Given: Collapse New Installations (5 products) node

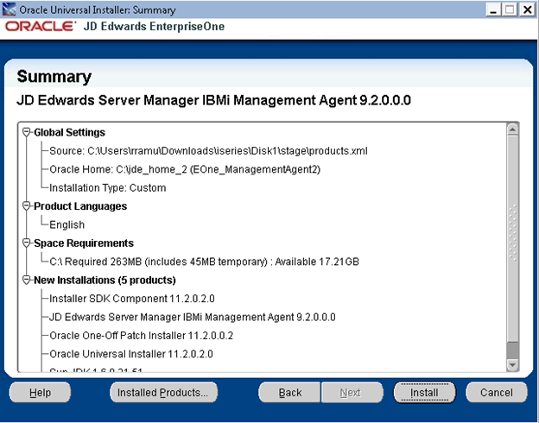Looking at the screenshot, I should click(x=27, y=280).
